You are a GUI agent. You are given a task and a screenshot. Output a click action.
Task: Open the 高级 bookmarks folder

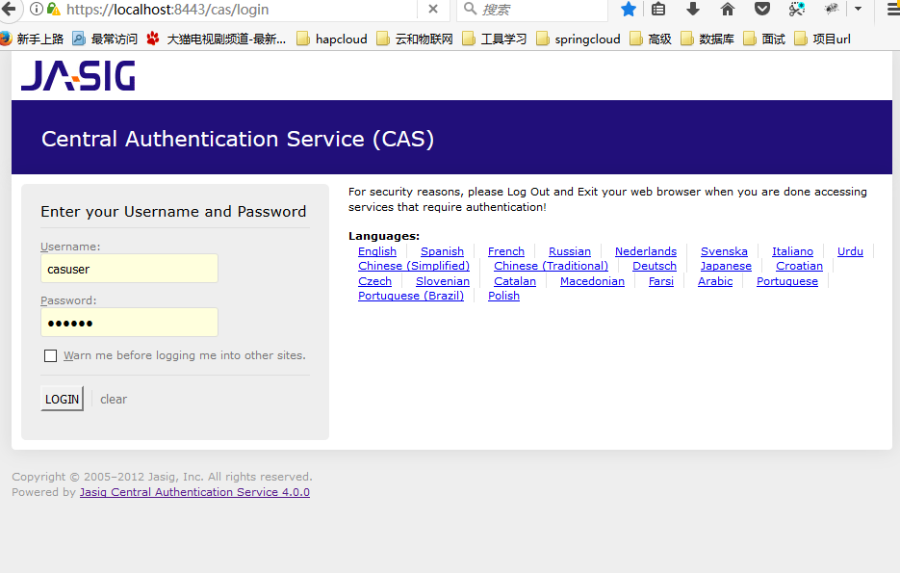pyautogui.click(x=651, y=39)
